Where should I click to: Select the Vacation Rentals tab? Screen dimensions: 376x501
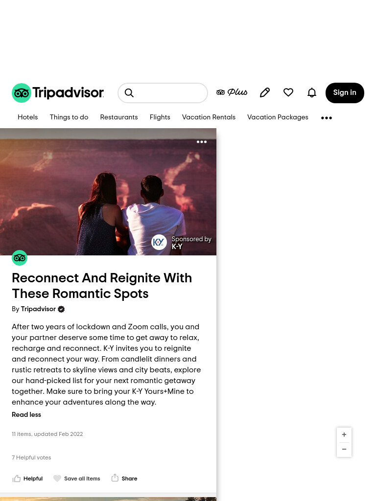[209, 117]
